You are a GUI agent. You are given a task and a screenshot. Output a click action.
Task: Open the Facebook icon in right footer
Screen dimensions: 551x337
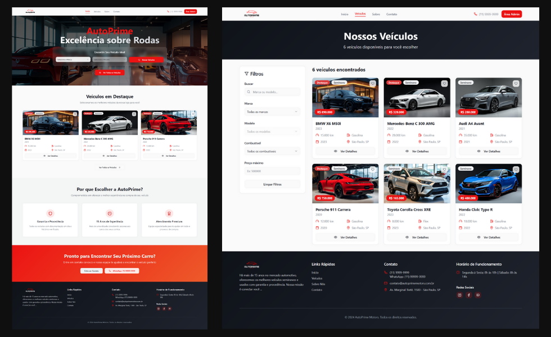(469, 295)
